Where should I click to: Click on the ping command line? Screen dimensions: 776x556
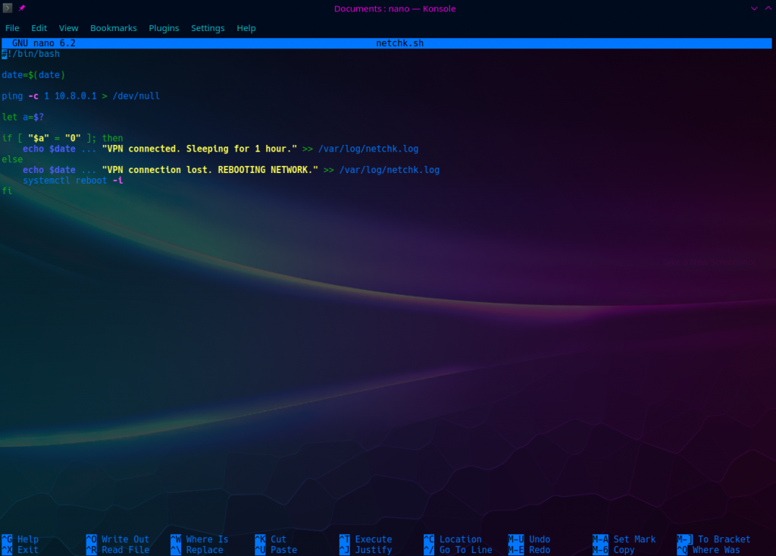(x=80, y=96)
